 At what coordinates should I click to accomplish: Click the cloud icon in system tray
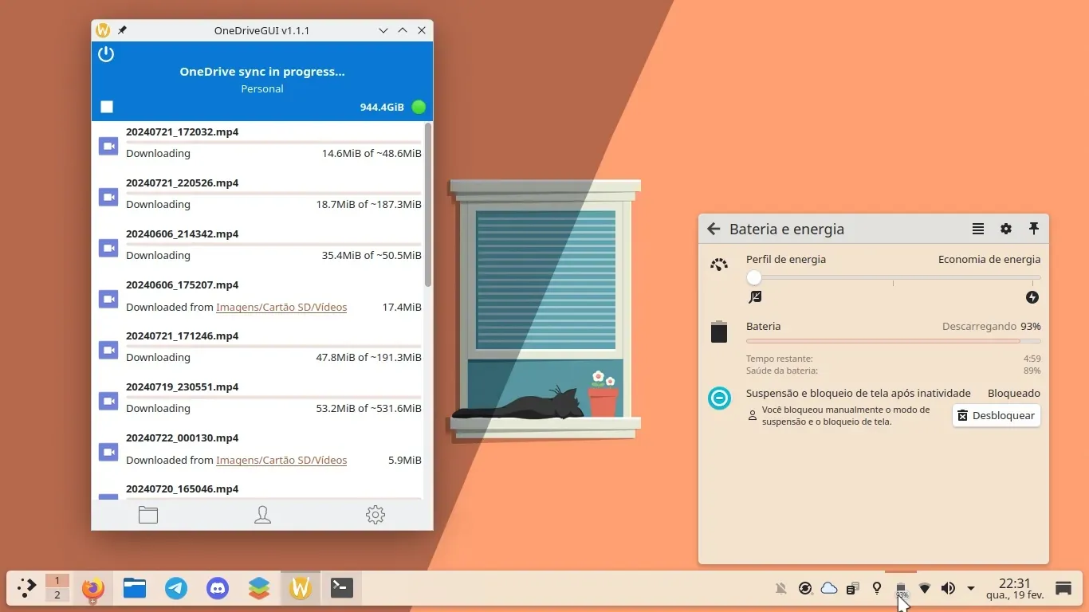click(x=829, y=588)
